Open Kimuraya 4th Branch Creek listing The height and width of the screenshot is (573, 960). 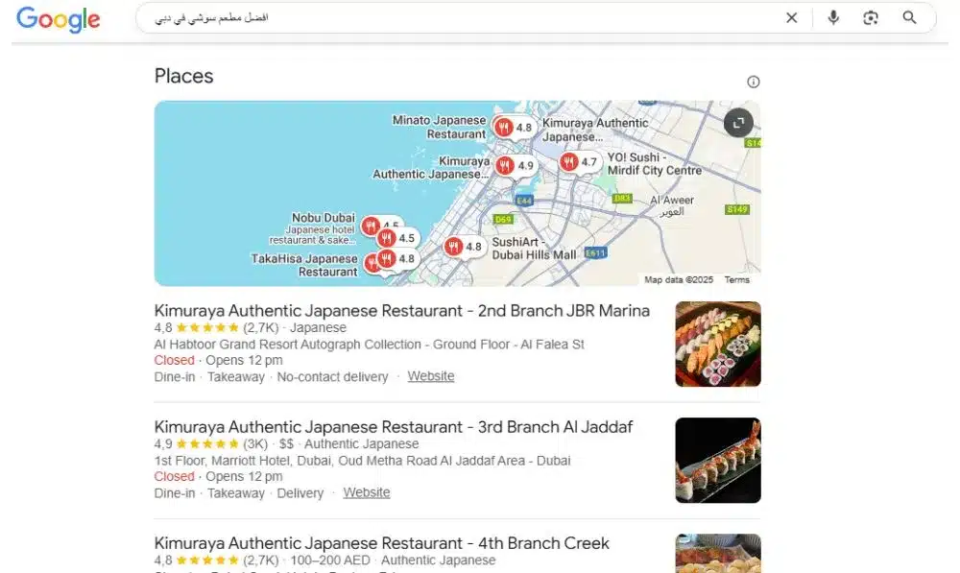point(381,543)
